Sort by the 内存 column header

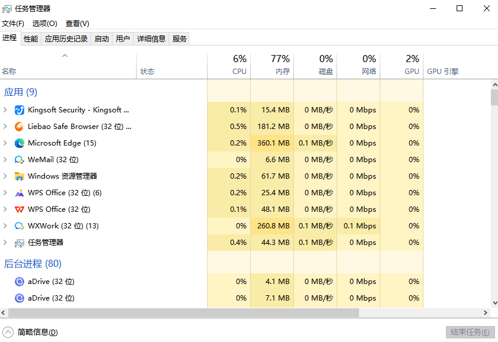[272, 64]
